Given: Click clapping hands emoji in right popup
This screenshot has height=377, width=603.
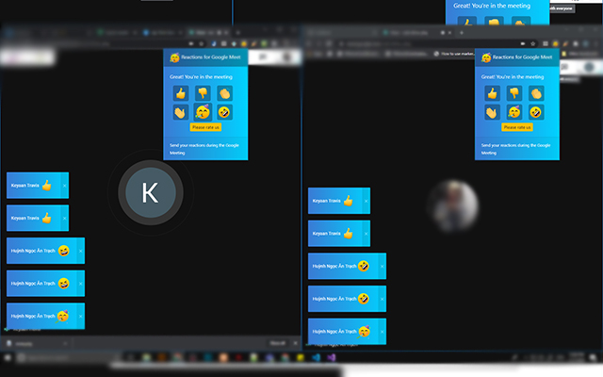Looking at the screenshot, I should pos(535,93).
